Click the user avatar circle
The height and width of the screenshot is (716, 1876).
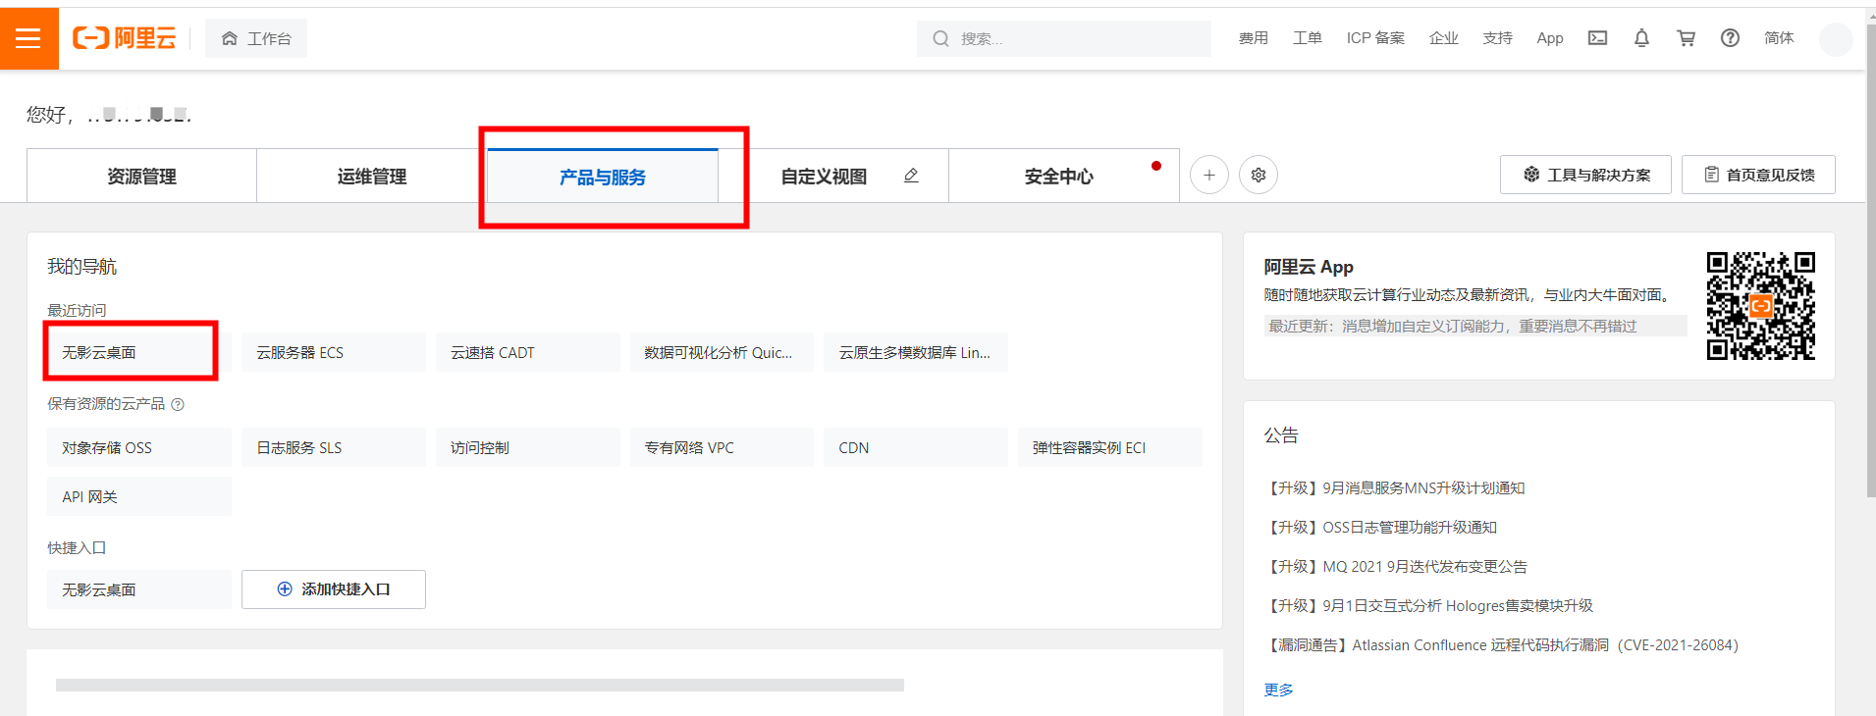[x=1835, y=39]
